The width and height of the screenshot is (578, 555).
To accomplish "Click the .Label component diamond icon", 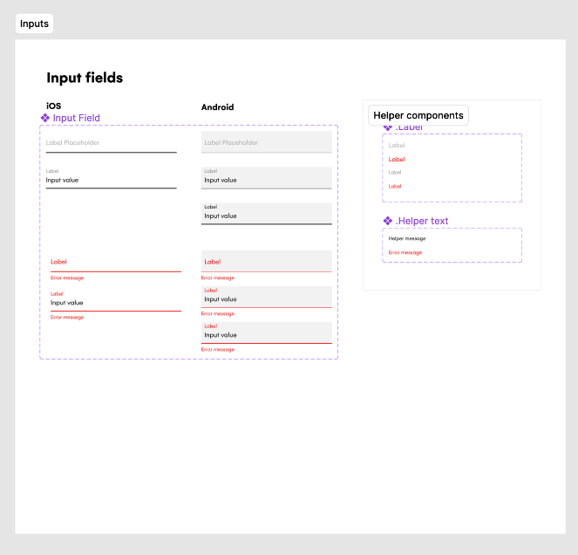I will 388,127.
